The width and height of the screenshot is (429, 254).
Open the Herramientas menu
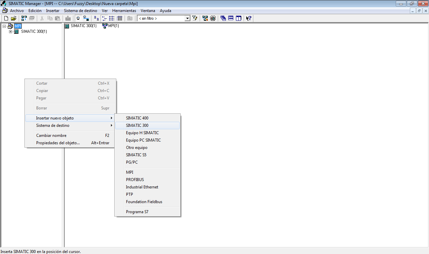coord(124,11)
